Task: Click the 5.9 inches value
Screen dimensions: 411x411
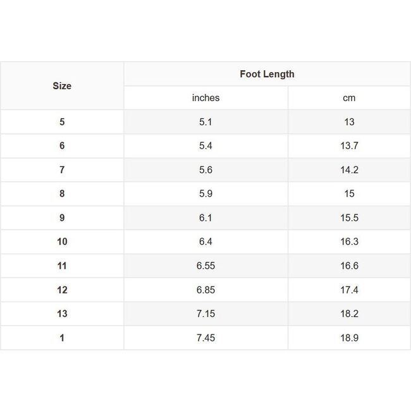Action: 205,194
